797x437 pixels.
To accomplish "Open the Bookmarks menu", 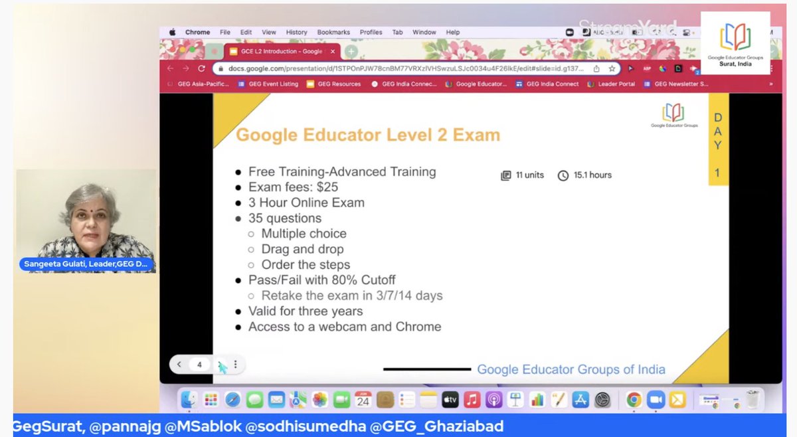I will [x=333, y=32].
